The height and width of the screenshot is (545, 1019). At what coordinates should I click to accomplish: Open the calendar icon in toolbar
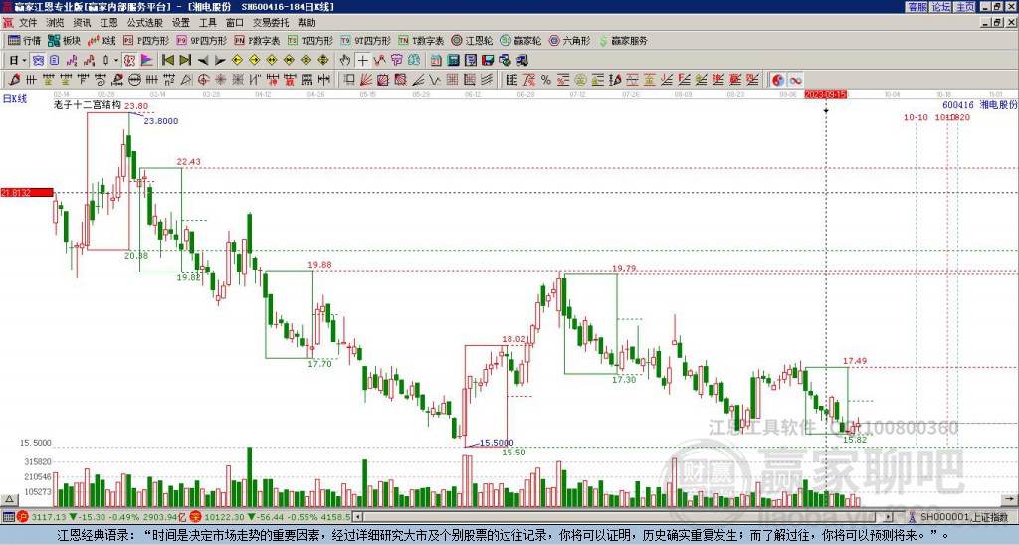click(436, 60)
